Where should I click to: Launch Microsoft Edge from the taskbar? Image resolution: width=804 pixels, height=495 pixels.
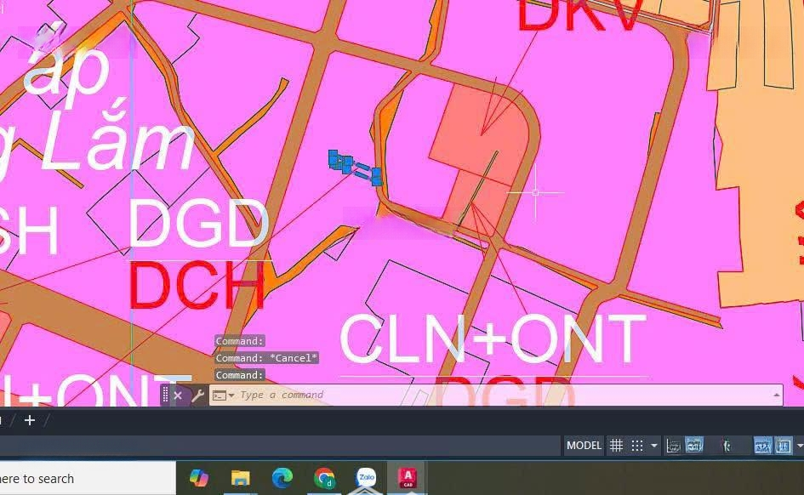(282, 478)
